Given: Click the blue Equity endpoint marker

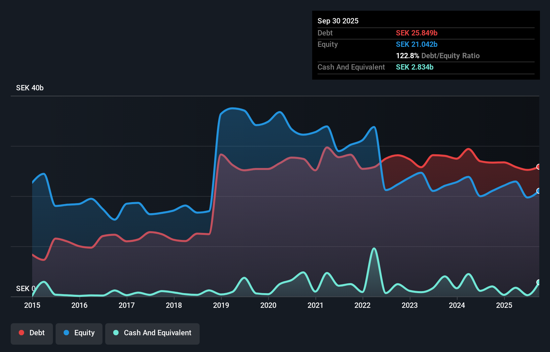Looking at the screenshot, I should (539, 191).
